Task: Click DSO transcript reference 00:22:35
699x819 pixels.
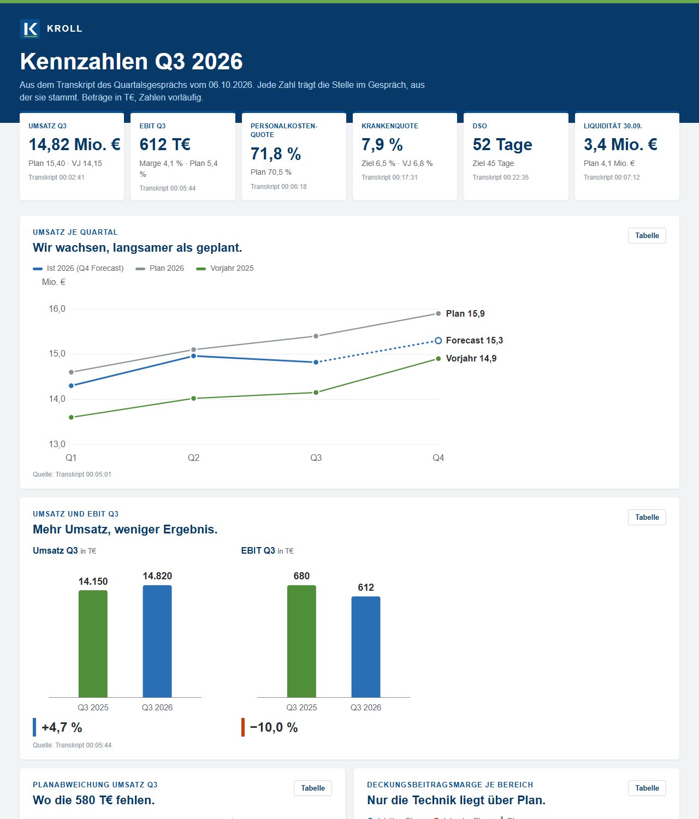Action: click(500, 177)
